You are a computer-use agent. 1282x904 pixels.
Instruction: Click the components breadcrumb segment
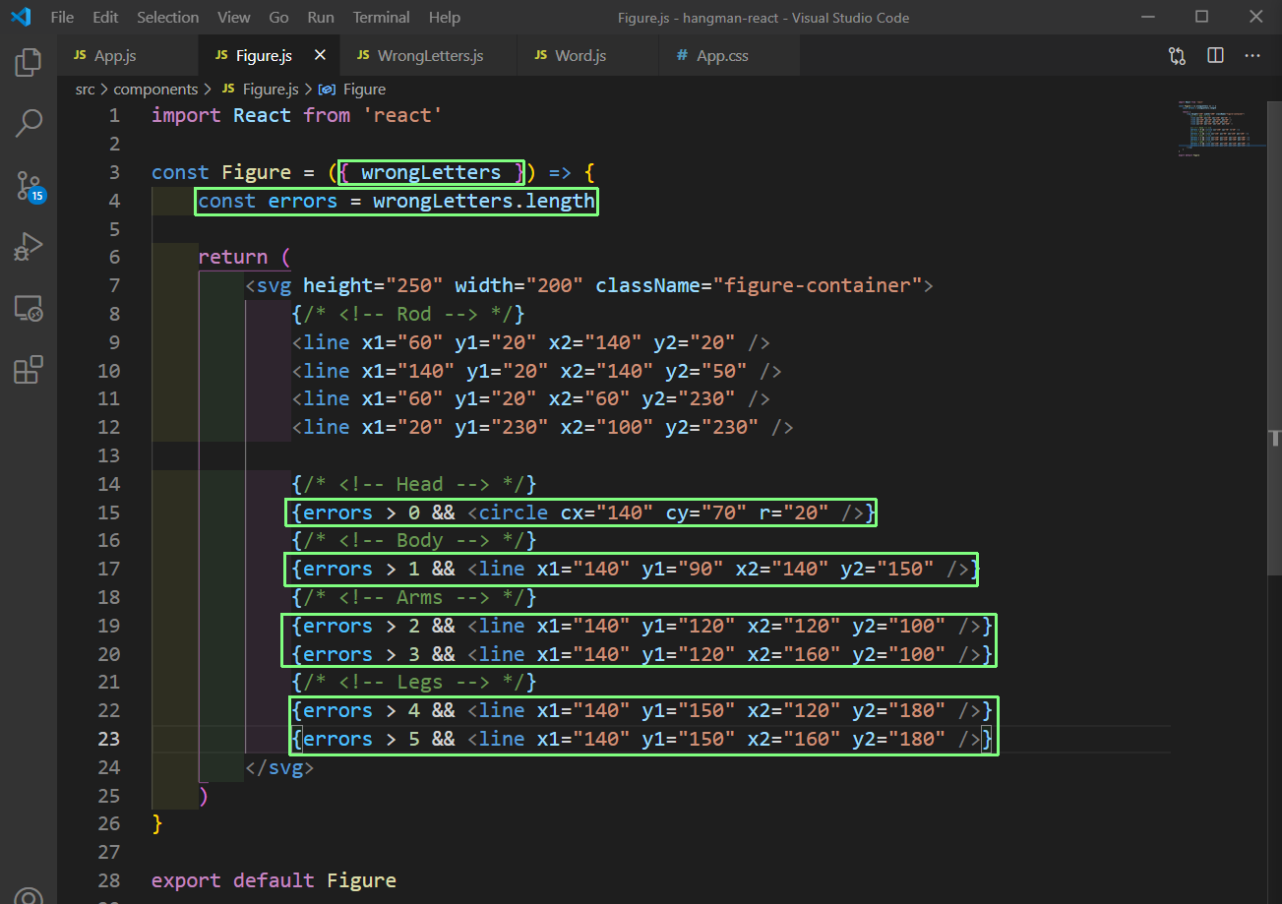pyautogui.click(x=155, y=89)
